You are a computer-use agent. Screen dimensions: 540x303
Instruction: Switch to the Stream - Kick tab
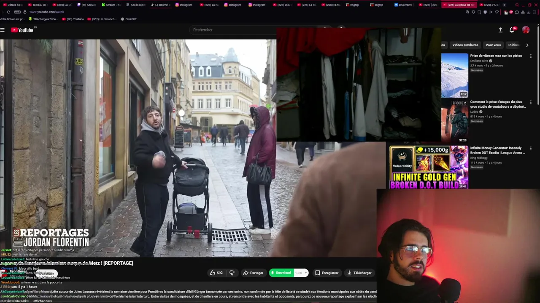tap(111, 5)
